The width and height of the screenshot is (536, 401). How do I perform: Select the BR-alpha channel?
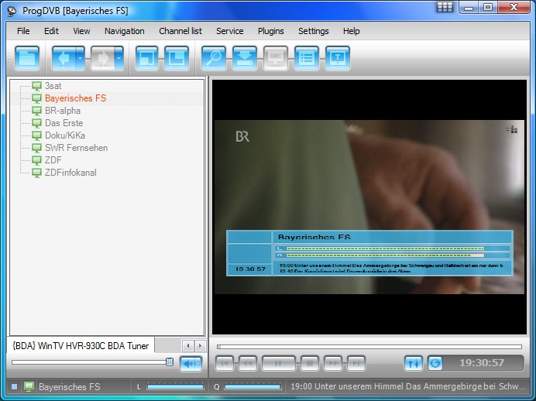(63, 111)
